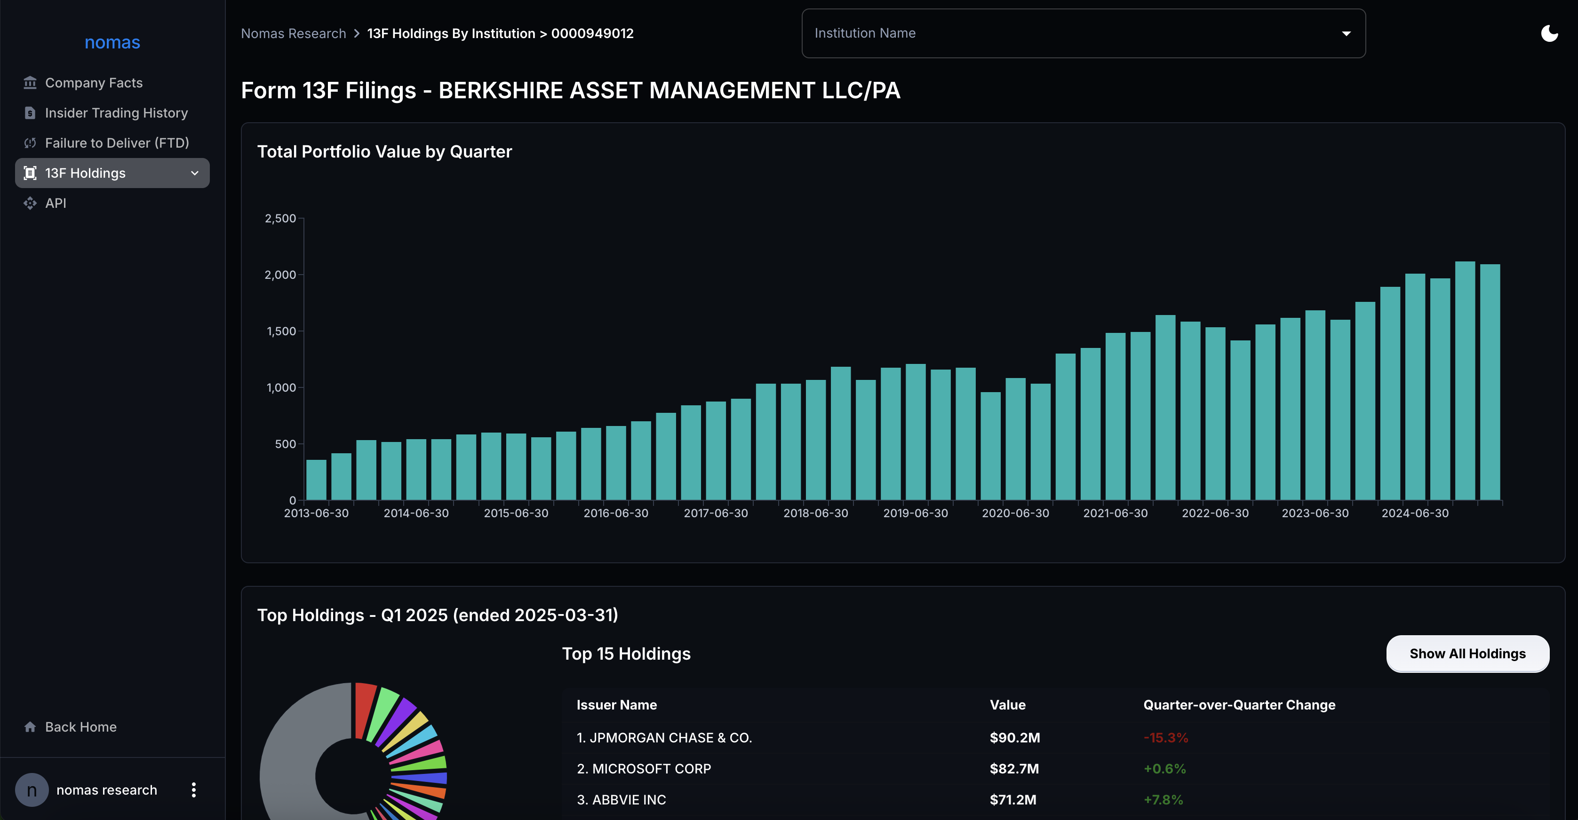Toggle dark mode with the moon icon
Screen dimensions: 1578x820
(x=1549, y=33)
